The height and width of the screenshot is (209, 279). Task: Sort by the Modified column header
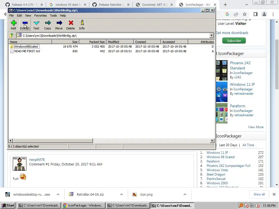tap(120, 42)
